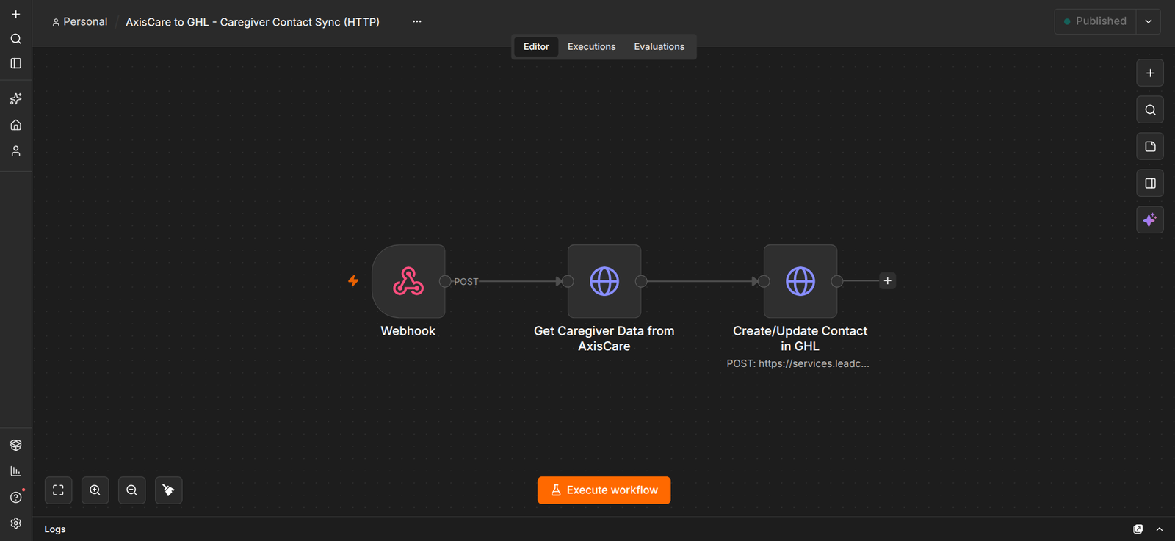Open the AI assistant sparkle button

(1150, 219)
